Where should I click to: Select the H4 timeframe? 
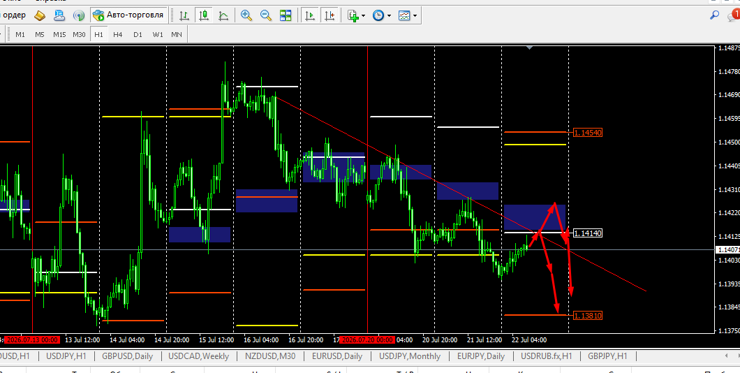point(118,34)
